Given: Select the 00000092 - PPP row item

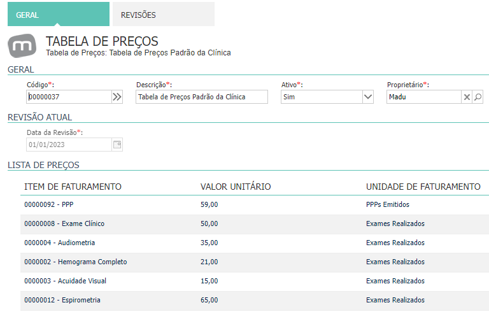Looking at the screenshot, I should point(48,204).
